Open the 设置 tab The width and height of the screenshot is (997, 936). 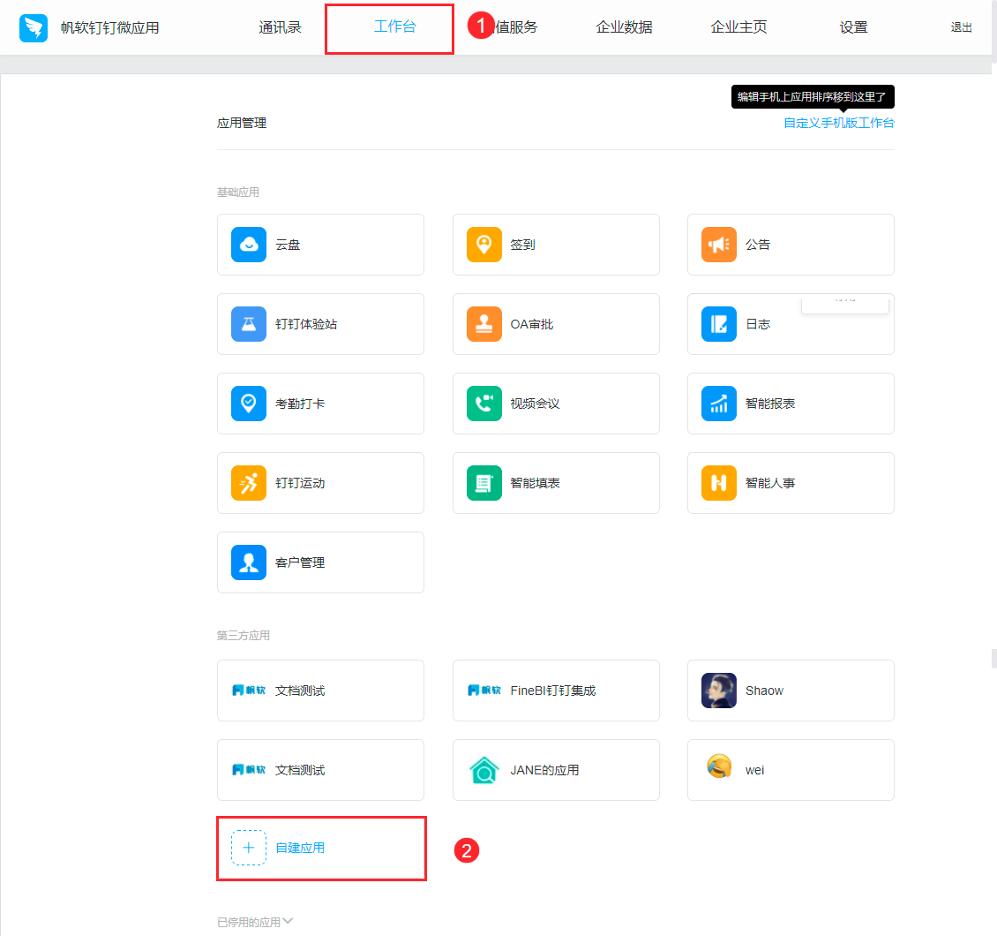(853, 27)
